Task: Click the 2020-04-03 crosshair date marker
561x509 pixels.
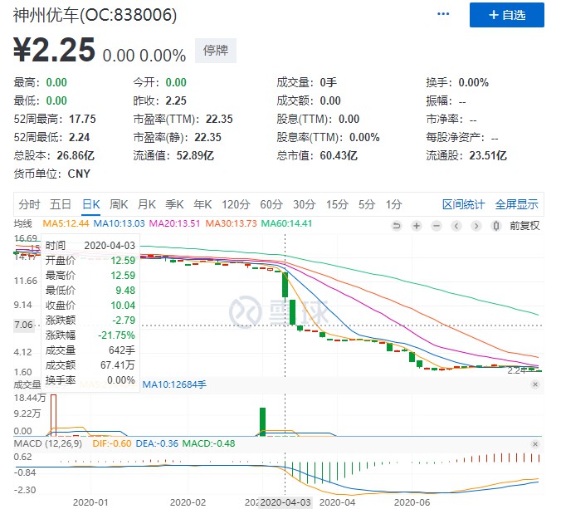Action: [x=285, y=502]
